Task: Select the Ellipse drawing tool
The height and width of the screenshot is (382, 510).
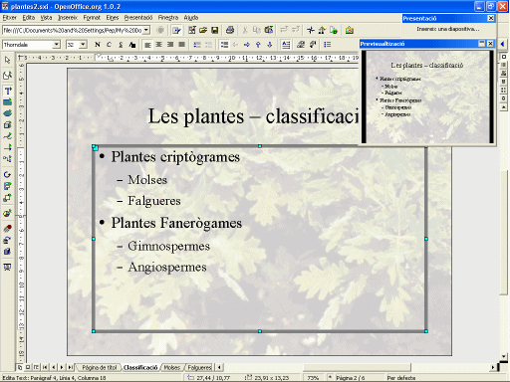Action: pyautogui.click(x=8, y=113)
